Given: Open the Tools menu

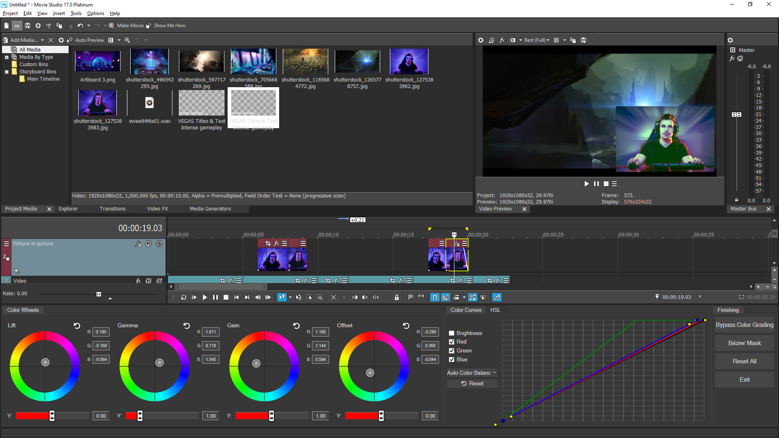Looking at the screenshot, I should pyautogui.click(x=75, y=13).
